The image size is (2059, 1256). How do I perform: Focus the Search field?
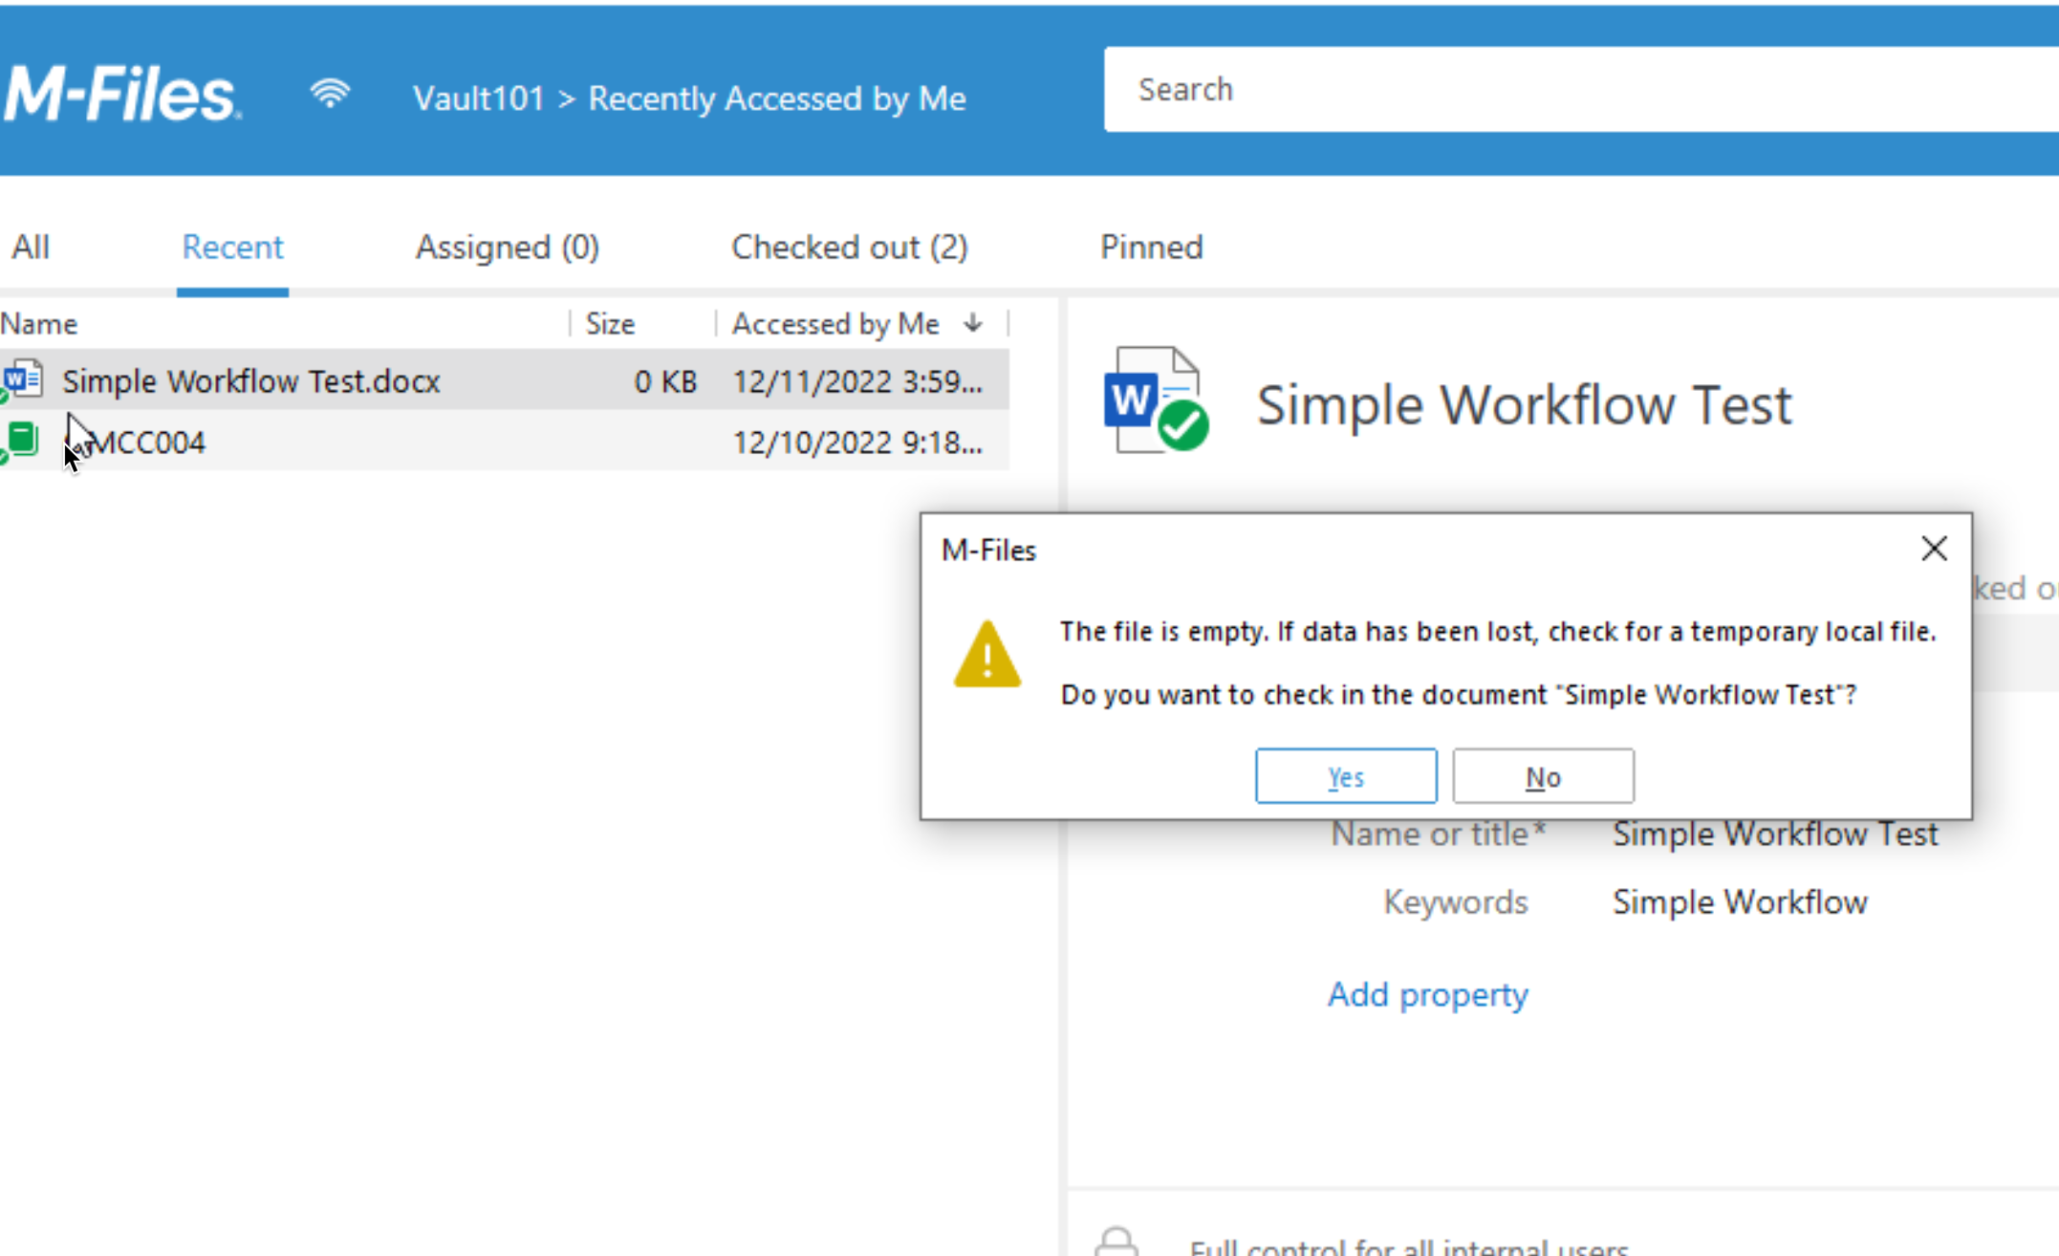point(1581,89)
